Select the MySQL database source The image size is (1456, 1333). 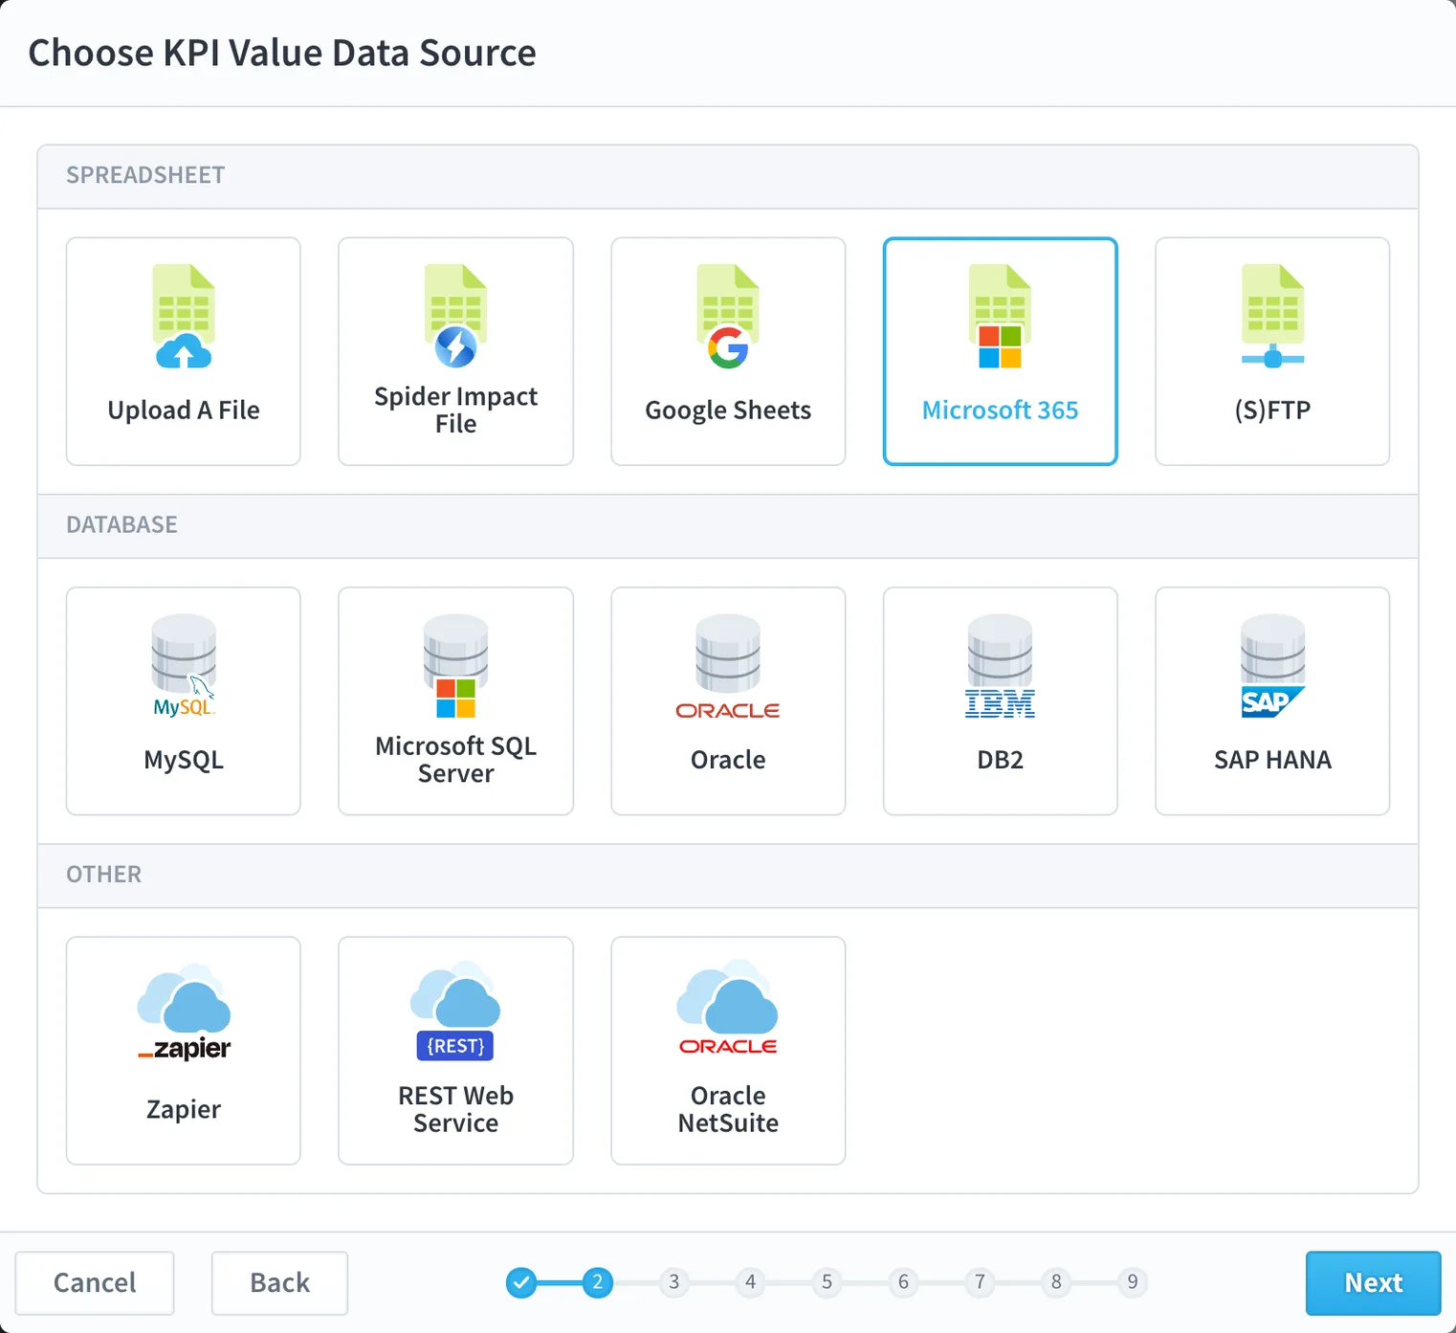click(184, 700)
